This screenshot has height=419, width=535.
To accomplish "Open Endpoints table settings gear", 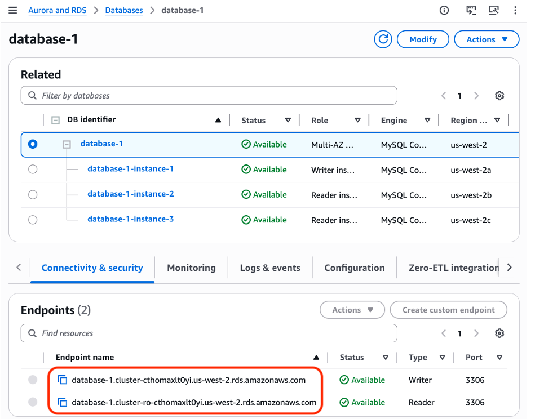I will 499,333.
